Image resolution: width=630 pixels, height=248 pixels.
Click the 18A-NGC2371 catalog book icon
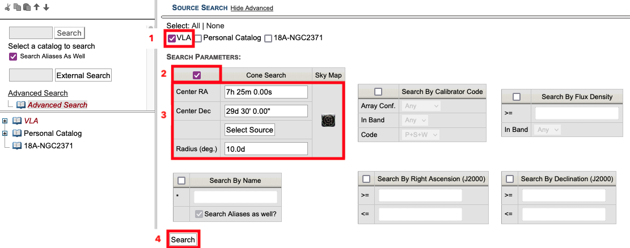(x=16, y=146)
